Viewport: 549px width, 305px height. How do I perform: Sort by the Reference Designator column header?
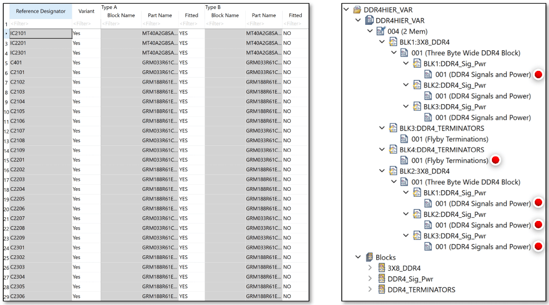pos(41,11)
